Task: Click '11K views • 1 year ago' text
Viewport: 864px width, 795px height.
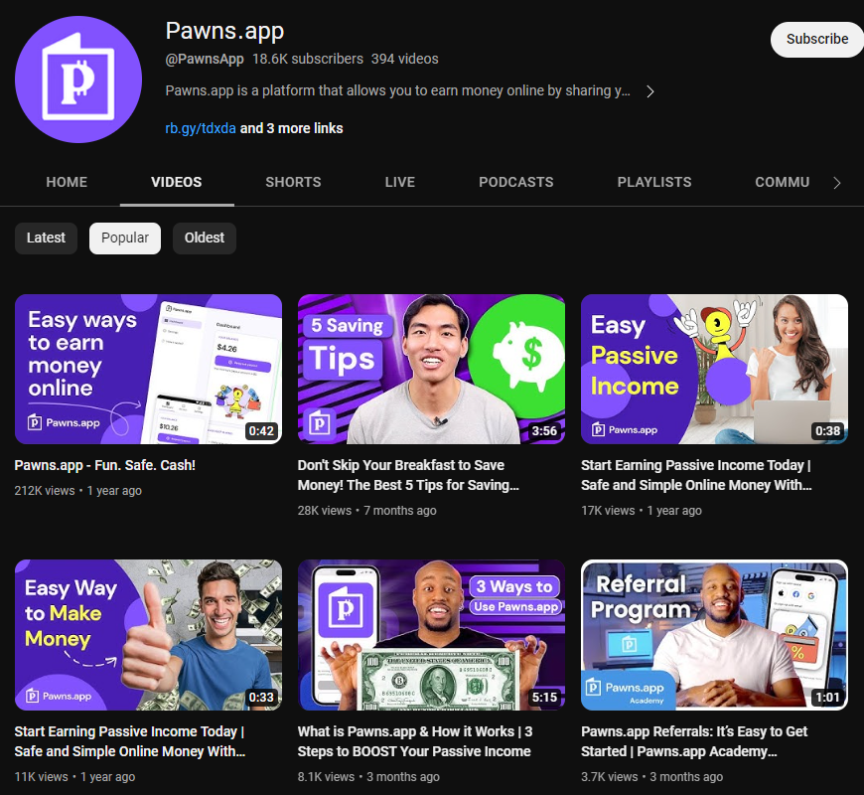Action: [x=74, y=777]
